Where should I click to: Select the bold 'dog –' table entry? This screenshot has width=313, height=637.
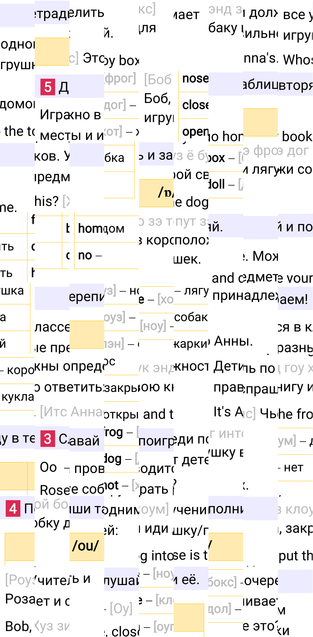coord(117,459)
